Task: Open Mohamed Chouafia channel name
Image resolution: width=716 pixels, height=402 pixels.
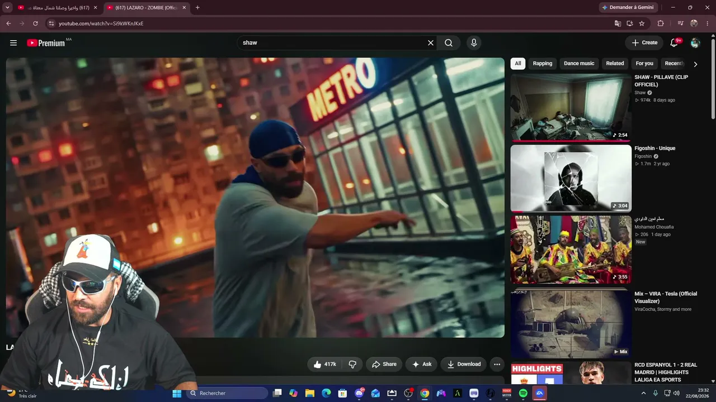Action: point(654,227)
